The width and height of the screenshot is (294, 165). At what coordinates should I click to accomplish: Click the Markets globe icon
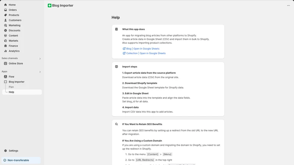point(6,41)
